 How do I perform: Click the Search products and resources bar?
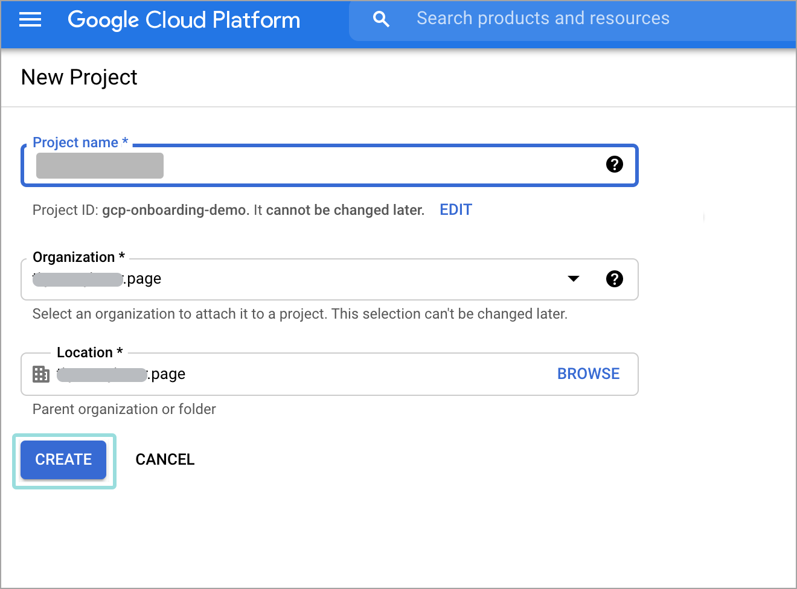[x=543, y=19]
